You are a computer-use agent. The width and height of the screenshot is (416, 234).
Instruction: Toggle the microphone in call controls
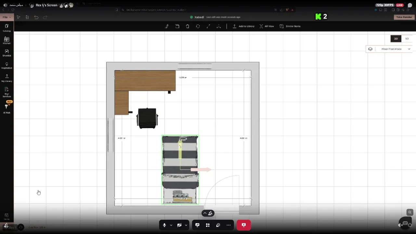pos(164,225)
